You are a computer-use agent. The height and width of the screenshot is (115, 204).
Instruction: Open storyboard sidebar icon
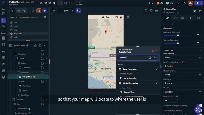4,27
